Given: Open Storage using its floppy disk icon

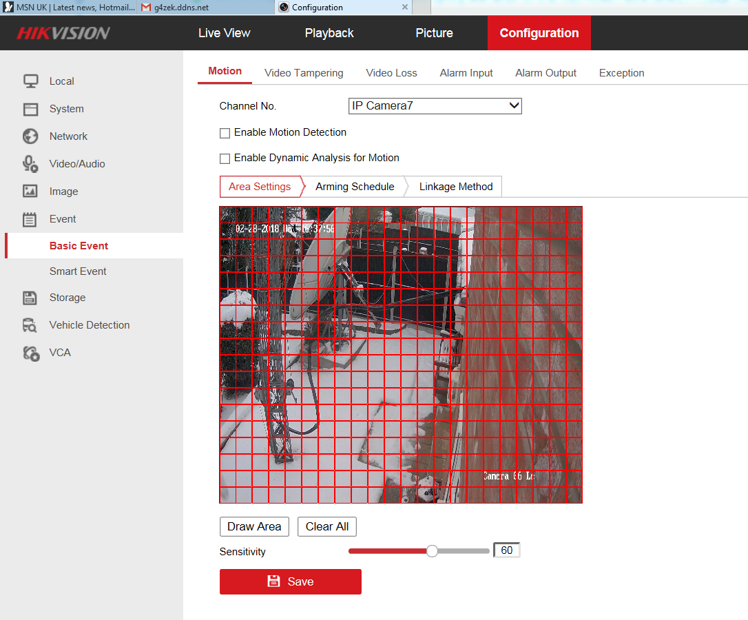Looking at the screenshot, I should 30,298.
